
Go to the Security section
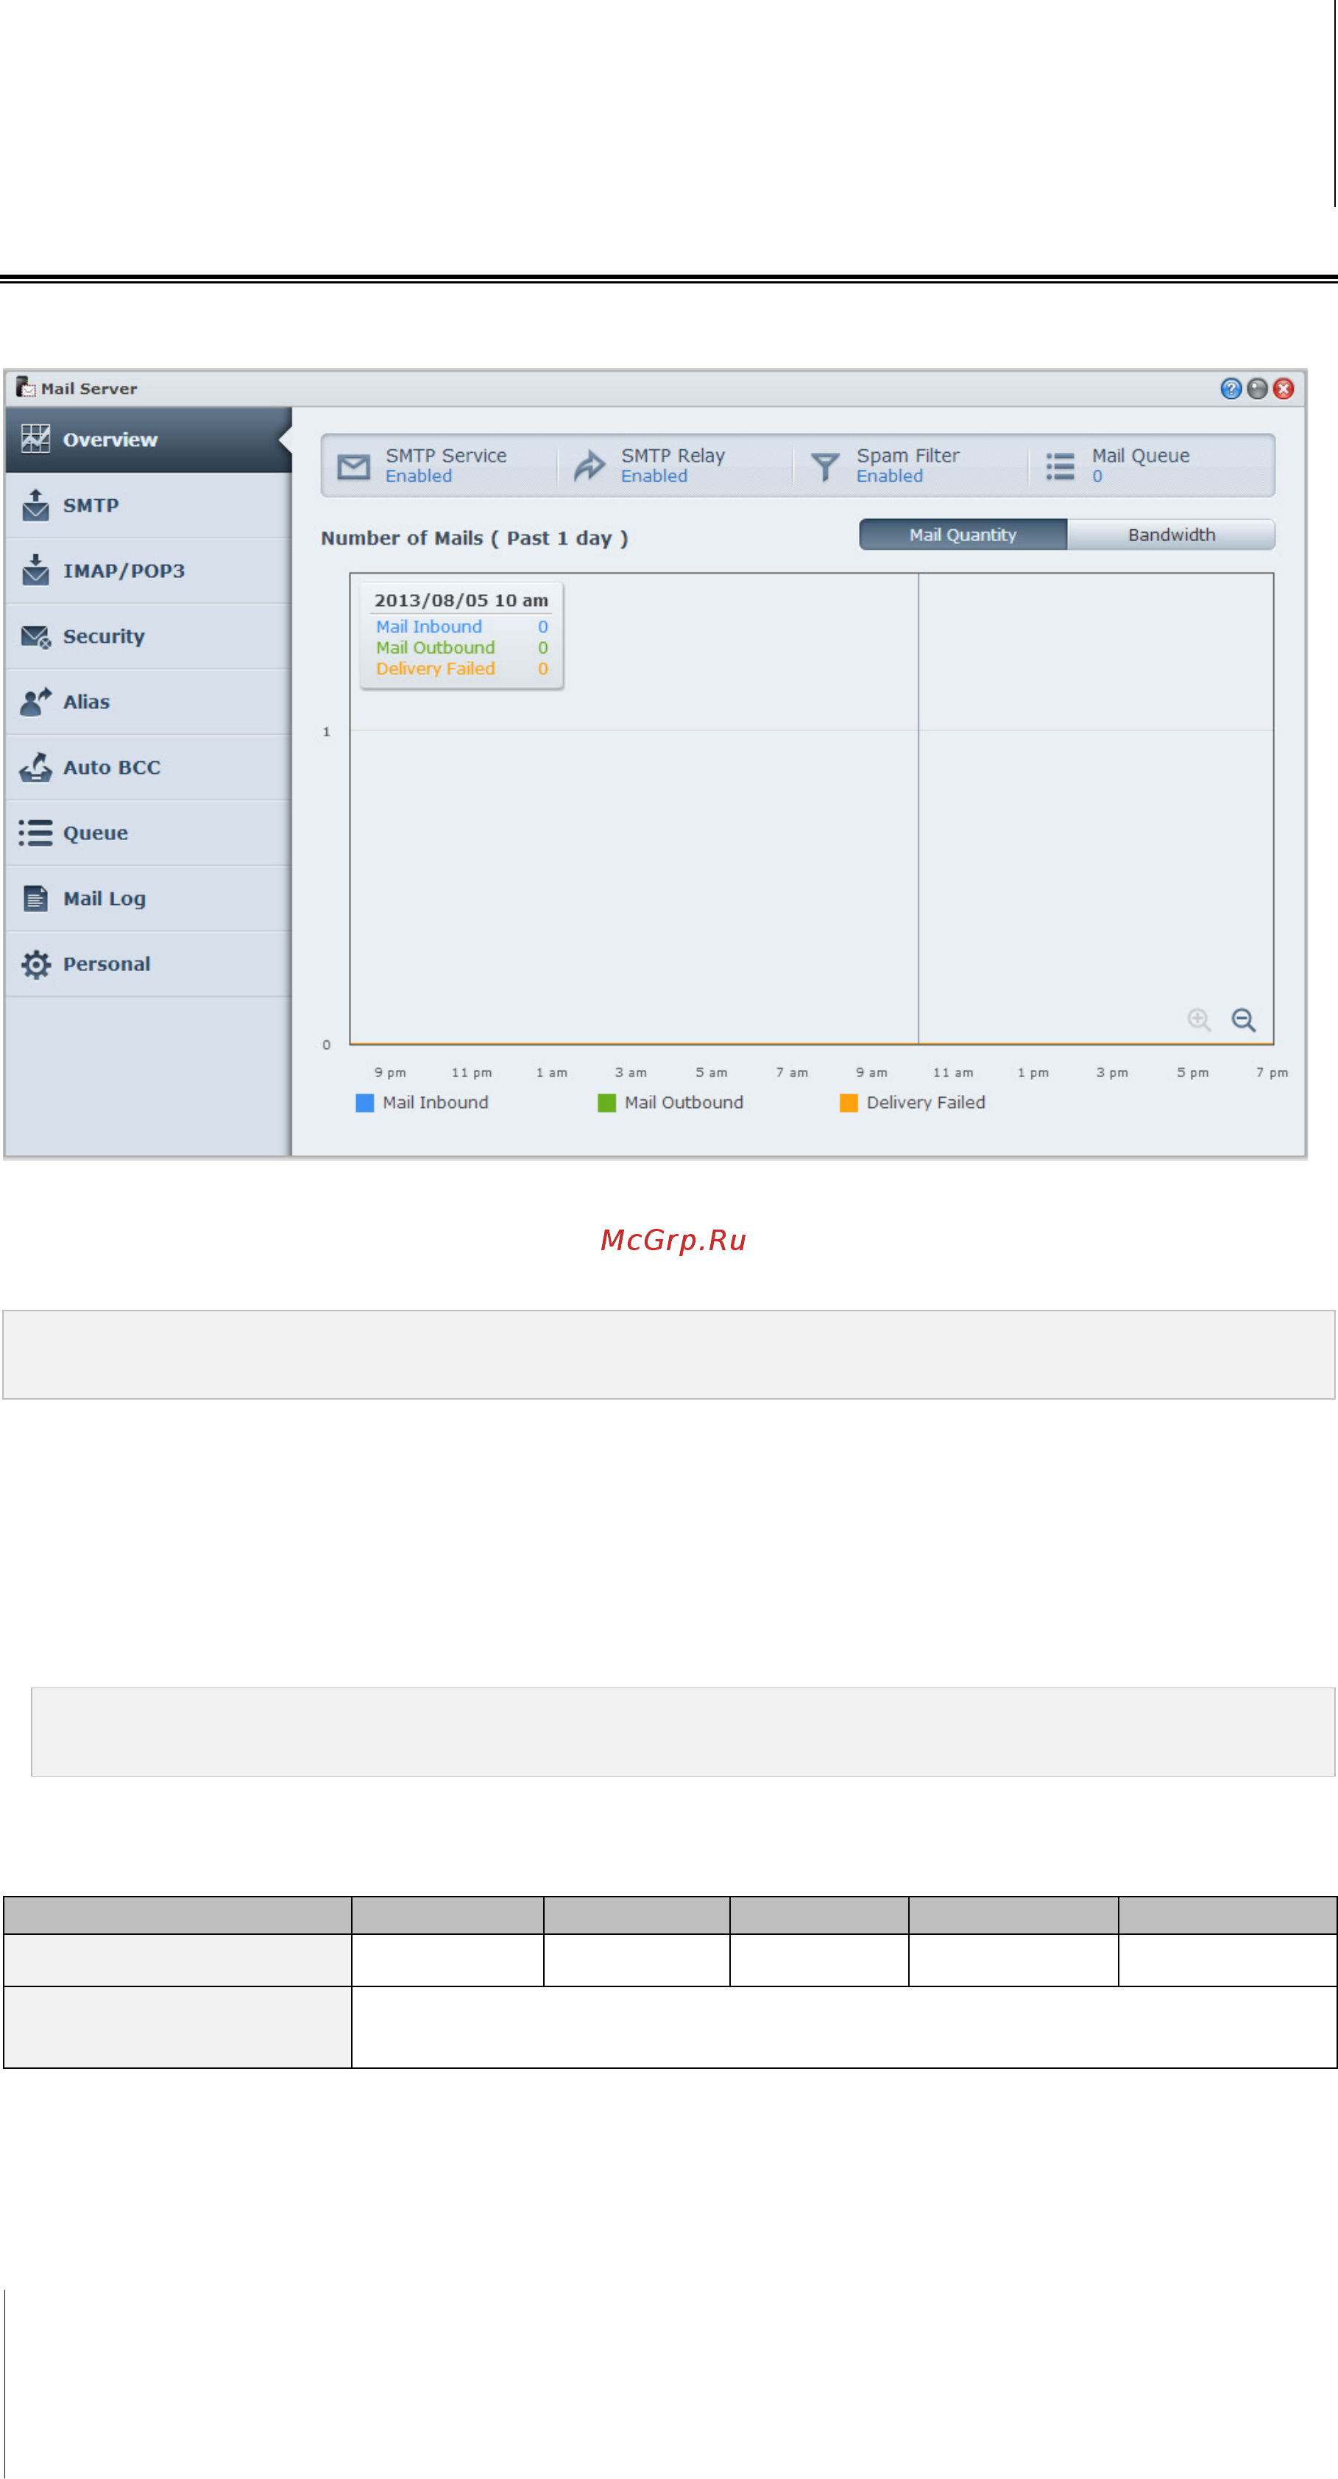click(148, 636)
